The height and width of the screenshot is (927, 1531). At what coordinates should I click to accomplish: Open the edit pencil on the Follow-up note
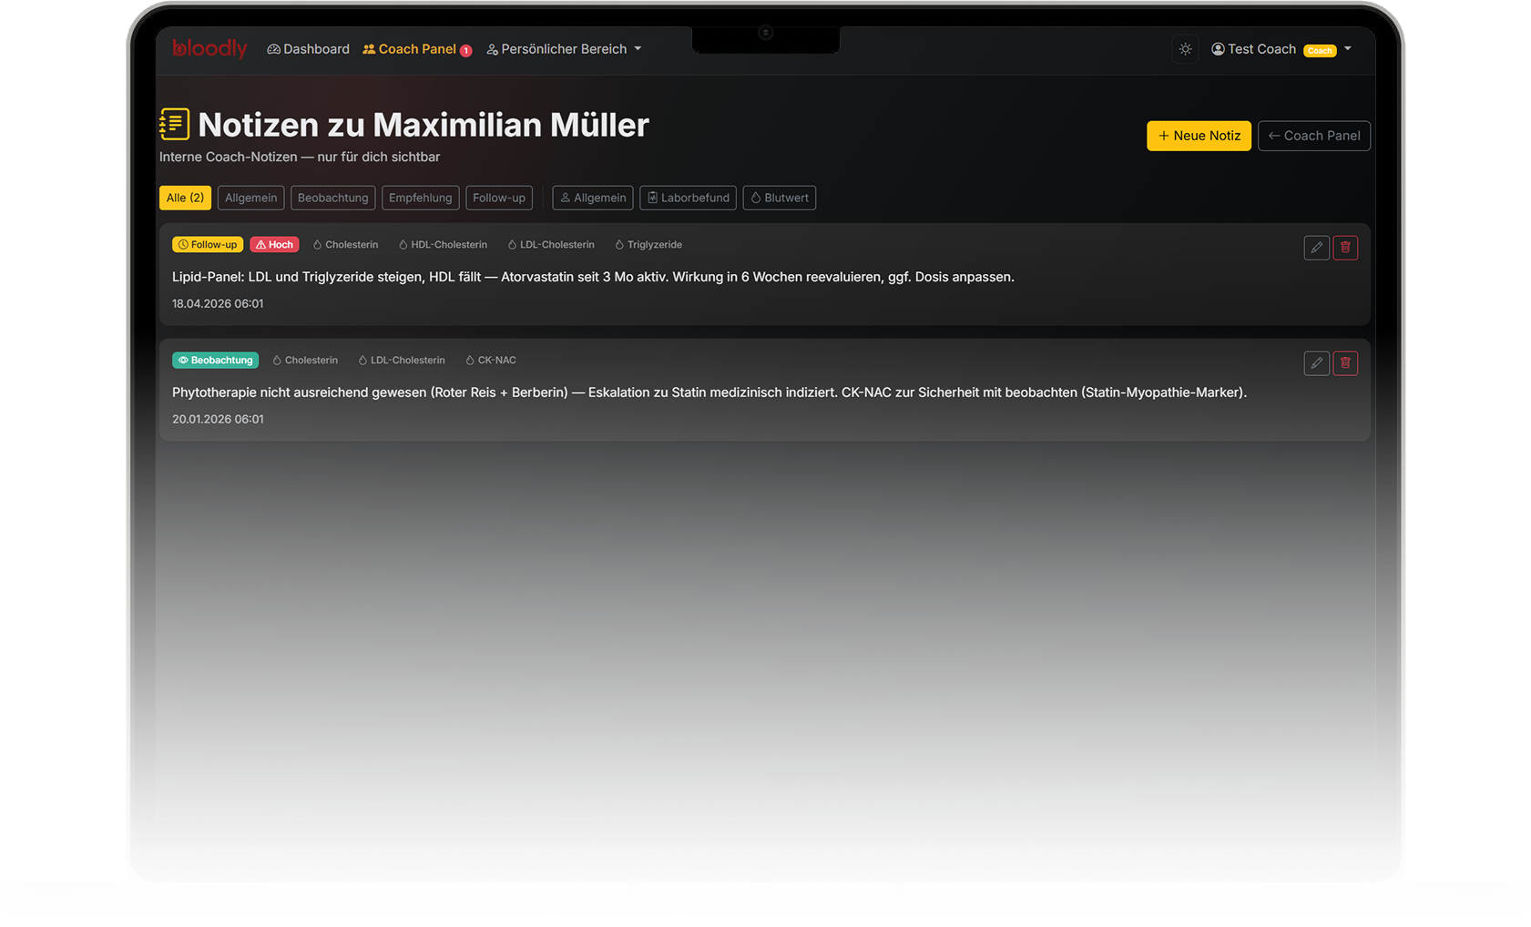[x=1316, y=247]
